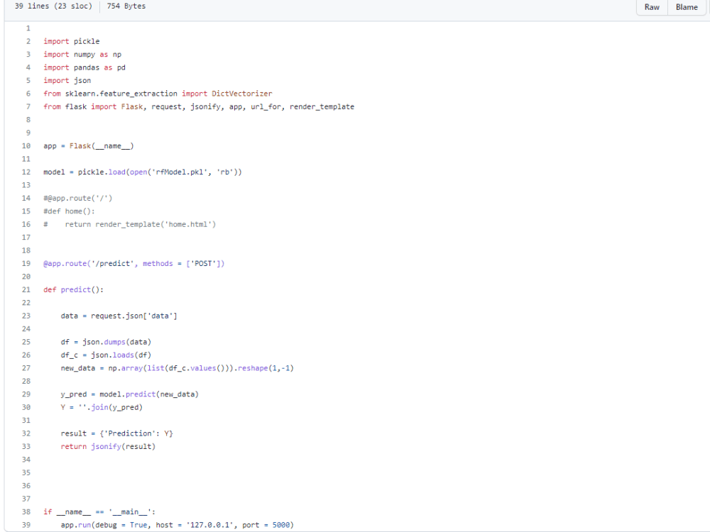This screenshot has width=710, height=532.
Task: Select line number 33 returning jsonify result
Action: 26,446
